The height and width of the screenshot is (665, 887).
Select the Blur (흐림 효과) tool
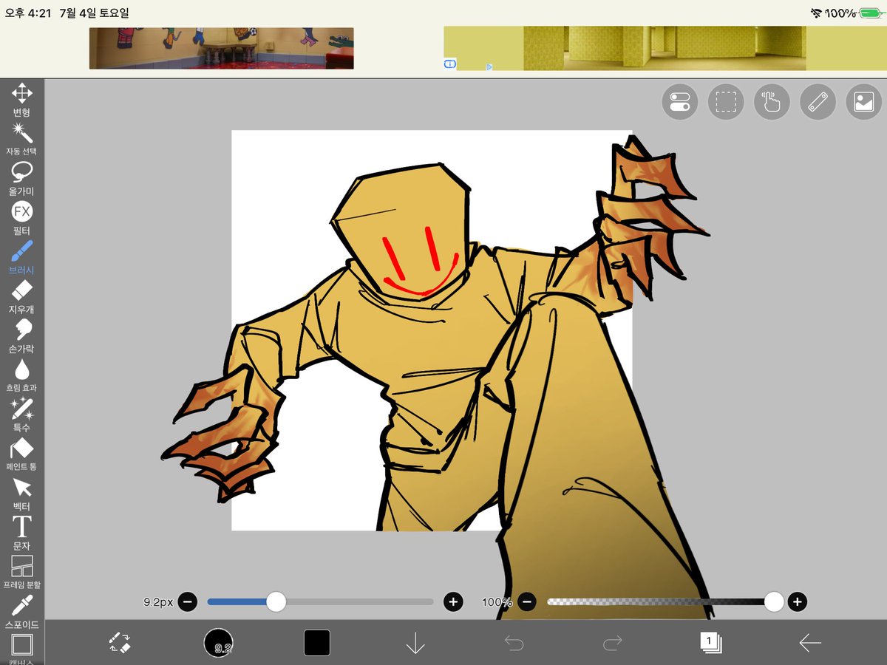[22, 376]
